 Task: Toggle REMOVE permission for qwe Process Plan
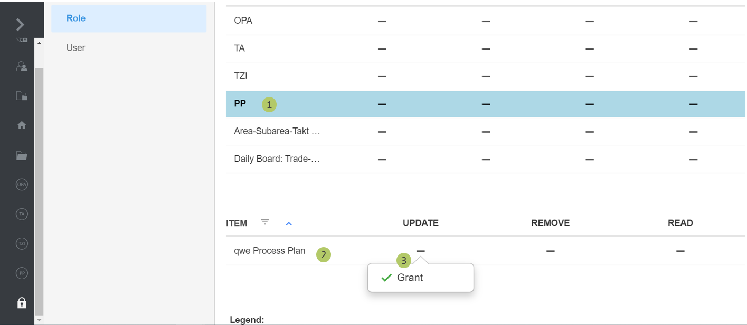550,251
